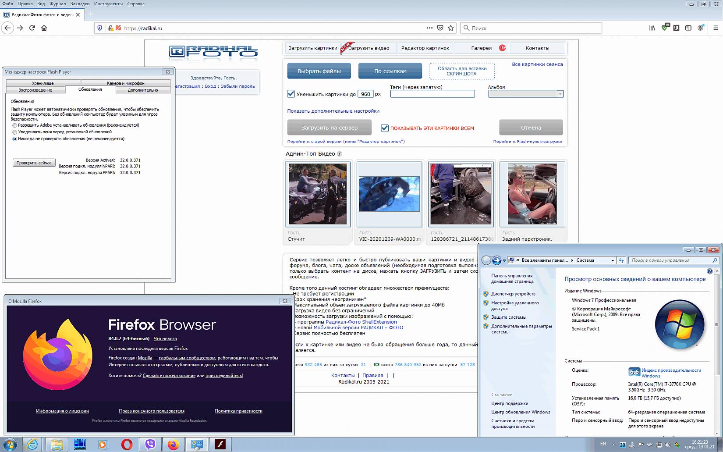Open the Firefox hamburger menu
The width and height of the screenshot is (723, 452).
pyautogui.click(x=716, y=28)
